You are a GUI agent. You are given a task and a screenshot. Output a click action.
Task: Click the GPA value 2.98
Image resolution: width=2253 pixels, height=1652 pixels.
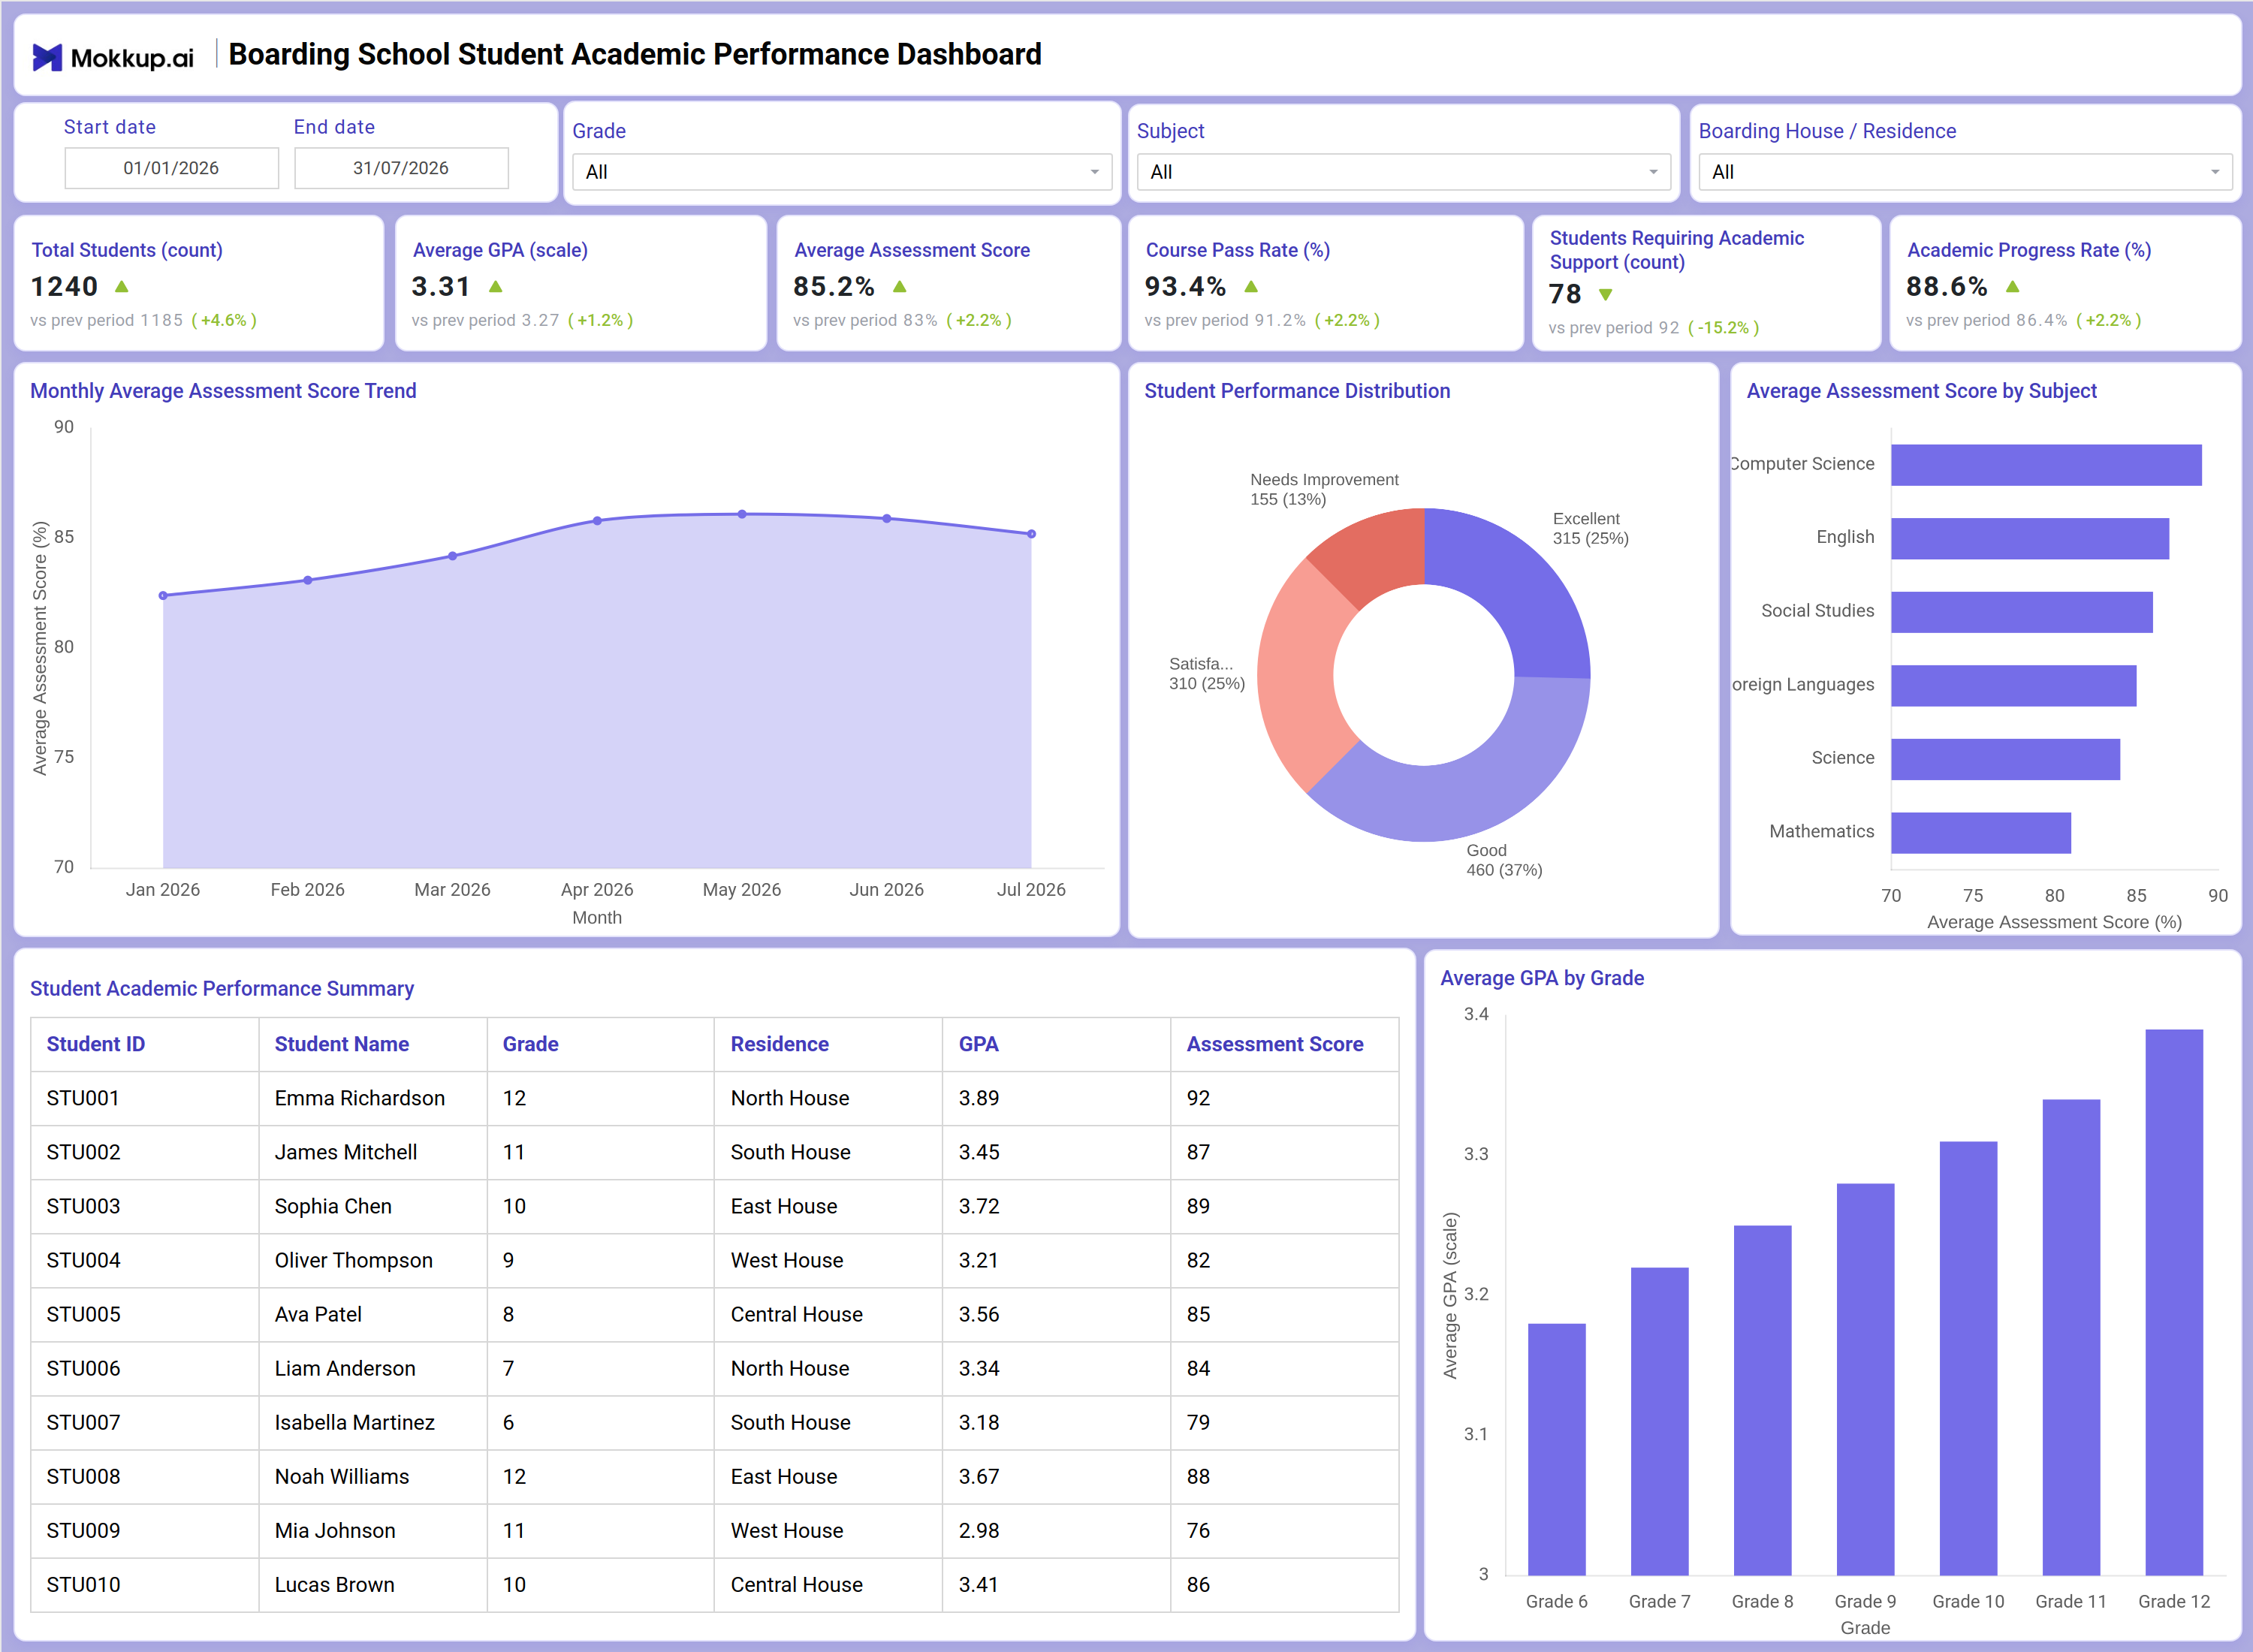click(x=979, y=1530)
